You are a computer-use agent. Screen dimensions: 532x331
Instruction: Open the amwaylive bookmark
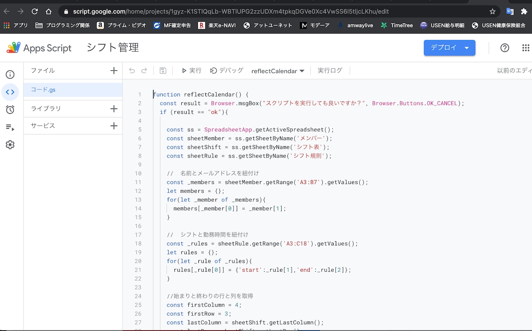point(355,26)
